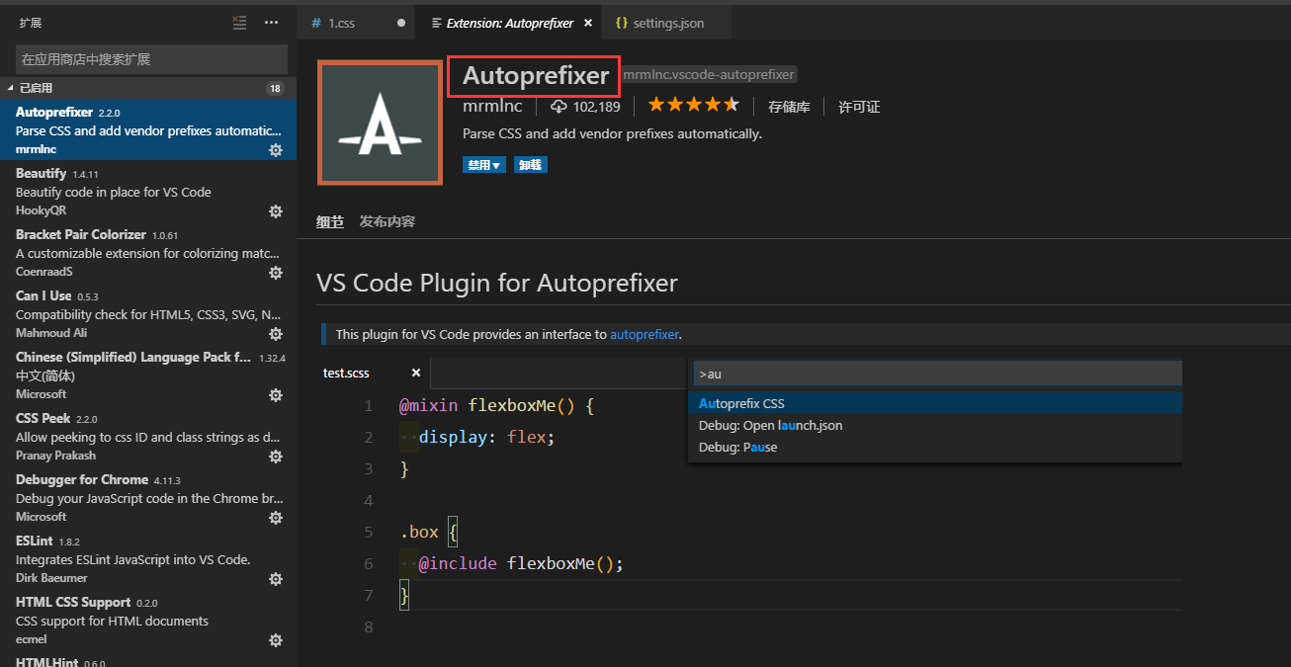This screenshot has height=667, width=1291.
Task: Select ESLint extension in list
Action: pyautogui.click(x=148, y=558)
